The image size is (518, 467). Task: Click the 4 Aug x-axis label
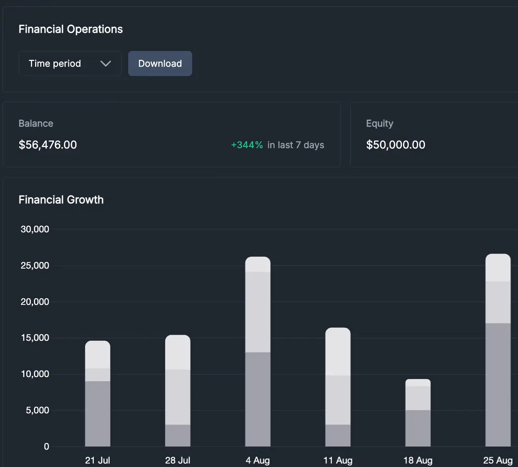coord(258,460)
